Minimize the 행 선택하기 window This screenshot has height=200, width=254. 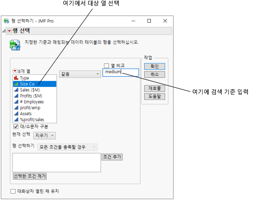[x=133, y=21]
